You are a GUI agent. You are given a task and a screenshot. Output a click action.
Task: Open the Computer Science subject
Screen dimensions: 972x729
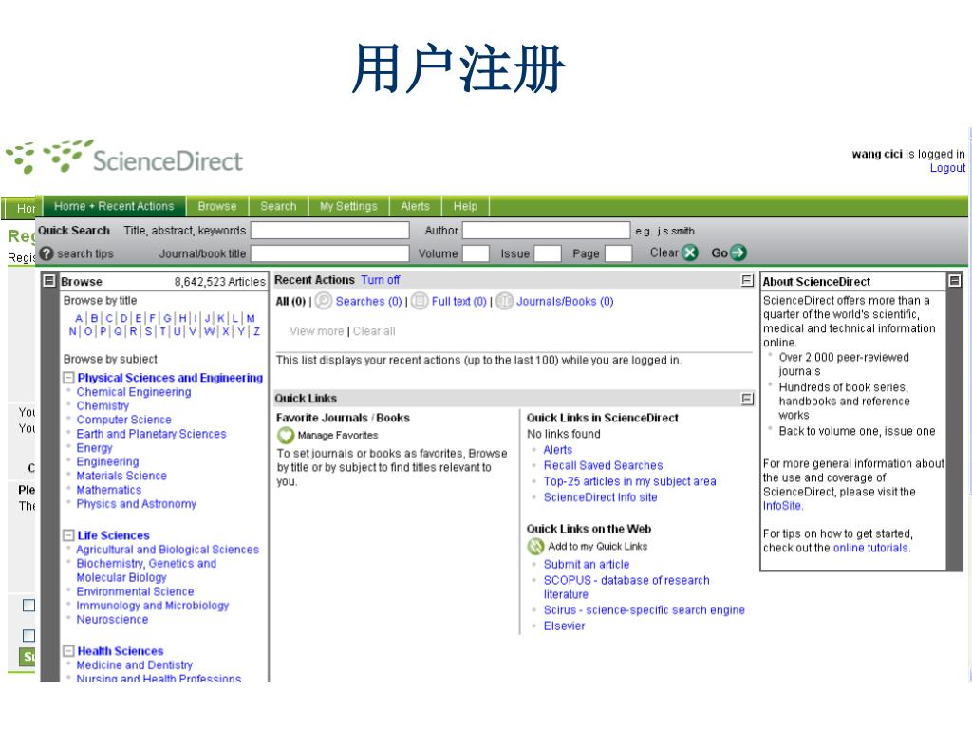pos(124,420)
